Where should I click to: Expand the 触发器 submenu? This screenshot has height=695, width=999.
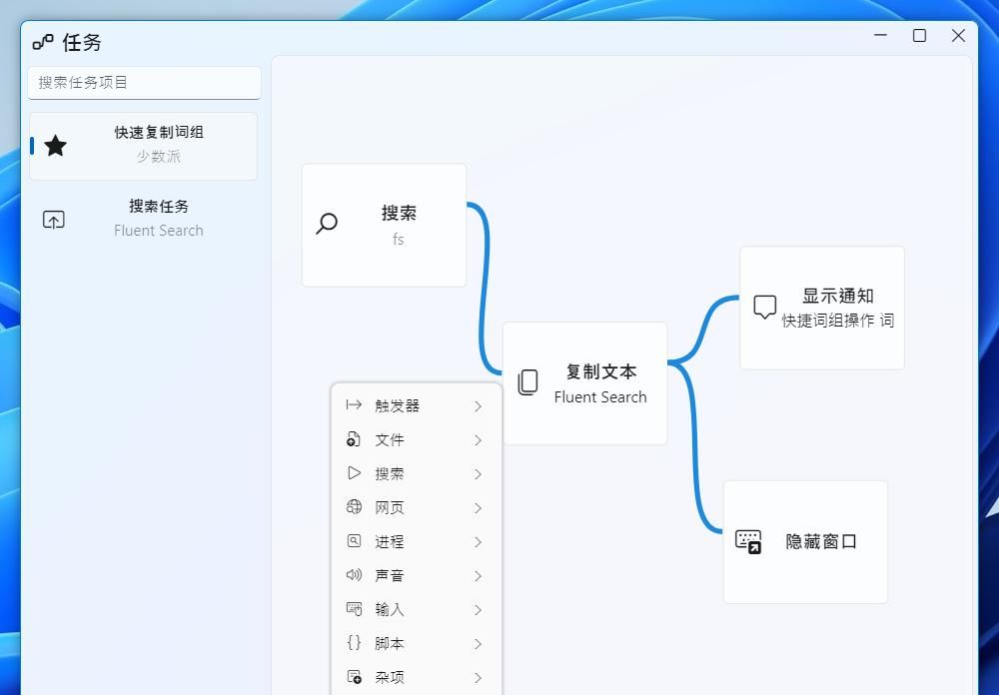[477, 405]
